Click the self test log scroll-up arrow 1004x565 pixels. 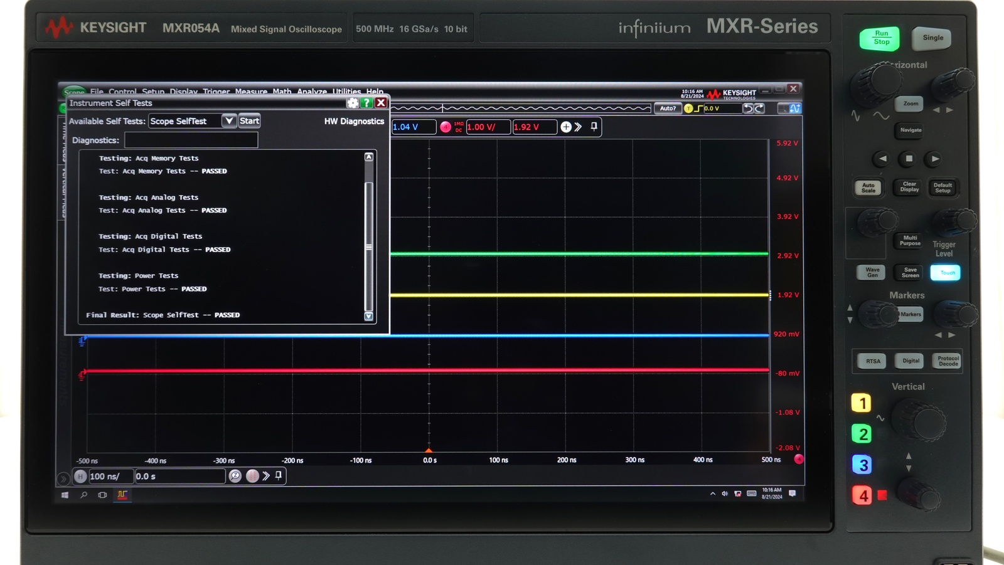pos(369,157)
